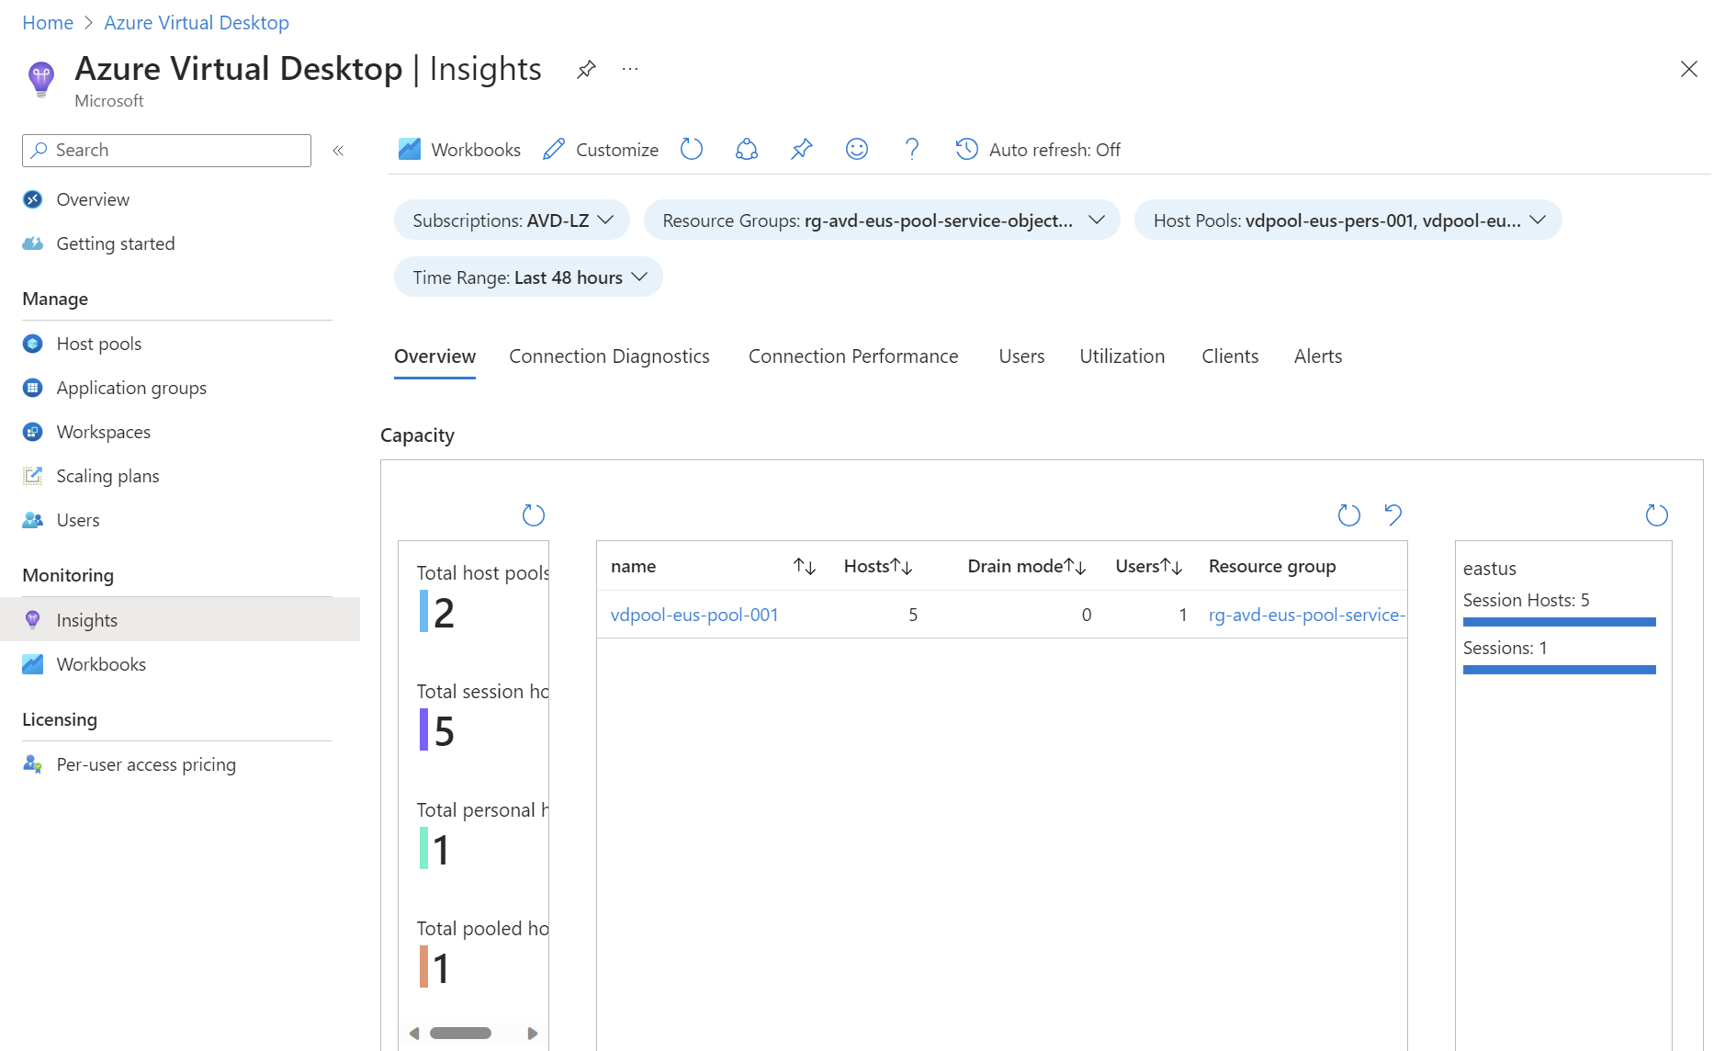Viewport: 1714px width, 1051px height.
Task: Select Insights under Monitoring
Action: (x=180, y=620)
